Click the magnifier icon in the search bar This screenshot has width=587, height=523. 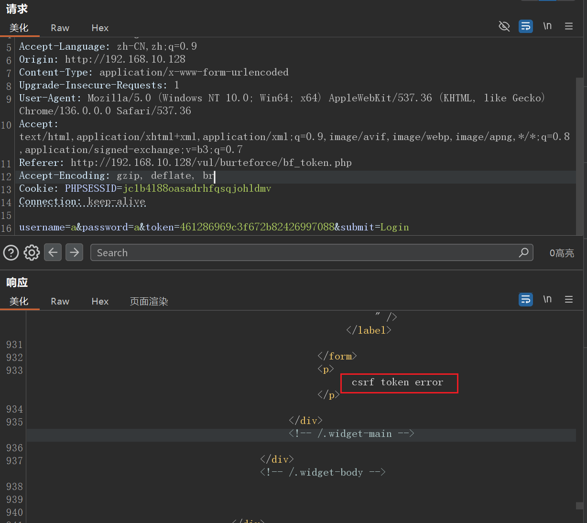524,252
